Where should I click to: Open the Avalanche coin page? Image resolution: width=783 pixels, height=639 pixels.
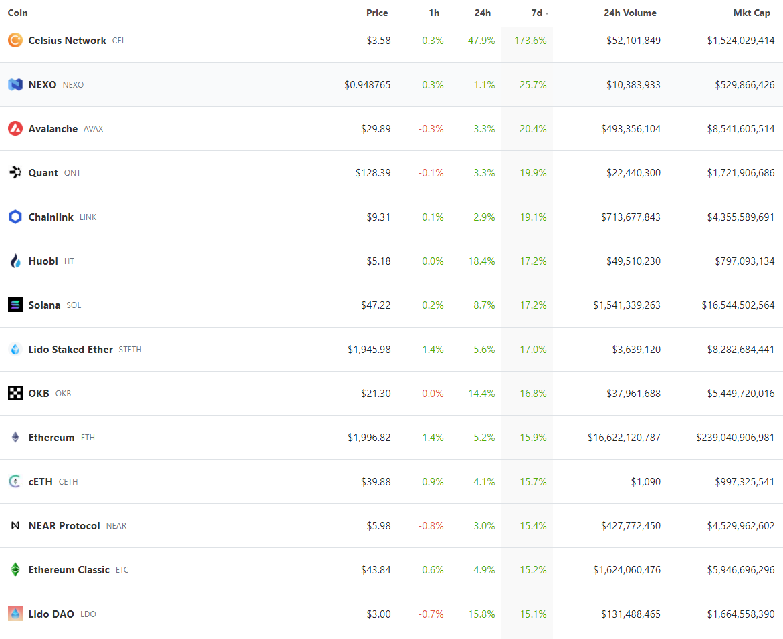53,129
